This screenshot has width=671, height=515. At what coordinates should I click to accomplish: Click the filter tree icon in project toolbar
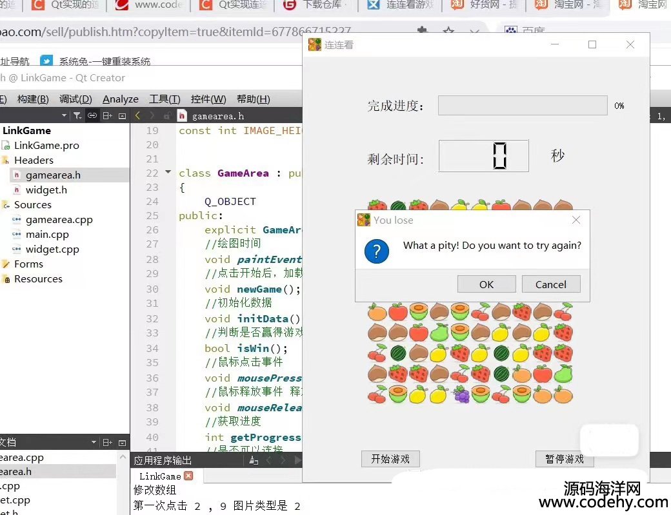(77, 115)
